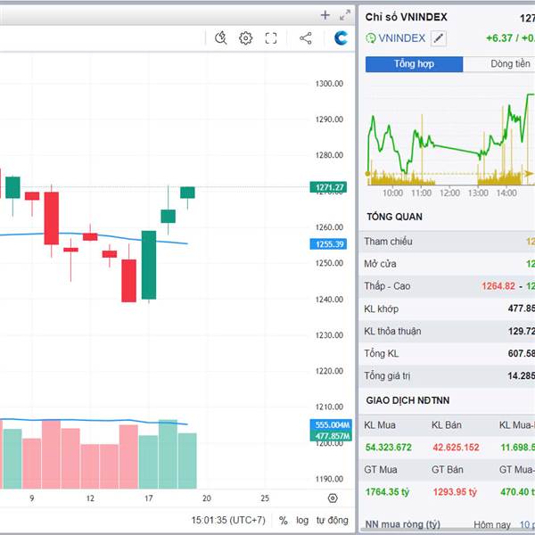Screen dimensions: 535x535
Task: Click the plus icon above chart
Action: click(x=325, y=15)
